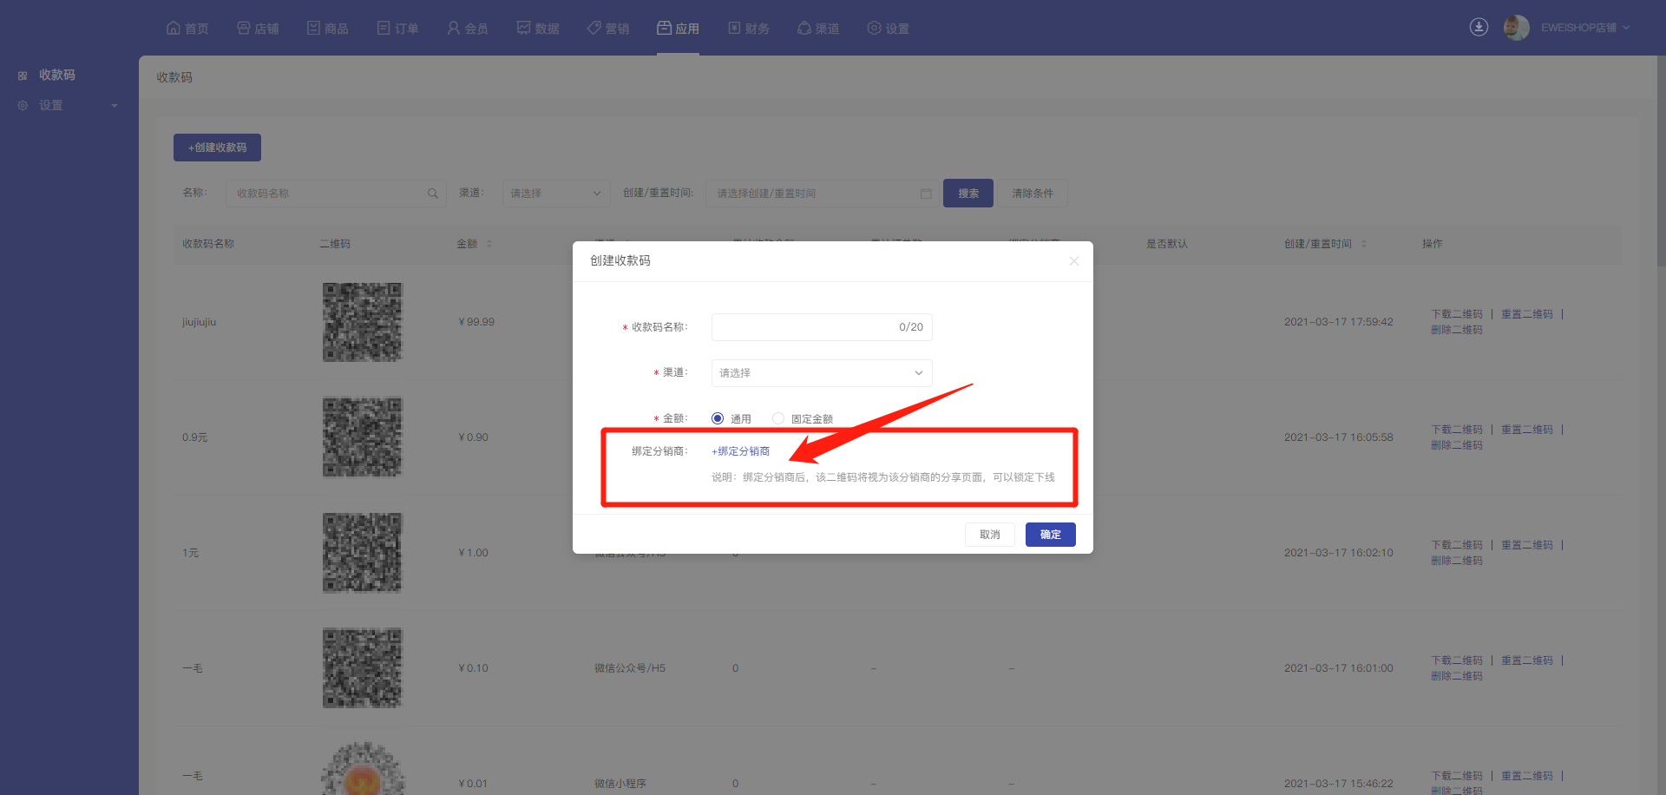Open EWEISHOP店铺 account dropdown

pos(1584,28)
